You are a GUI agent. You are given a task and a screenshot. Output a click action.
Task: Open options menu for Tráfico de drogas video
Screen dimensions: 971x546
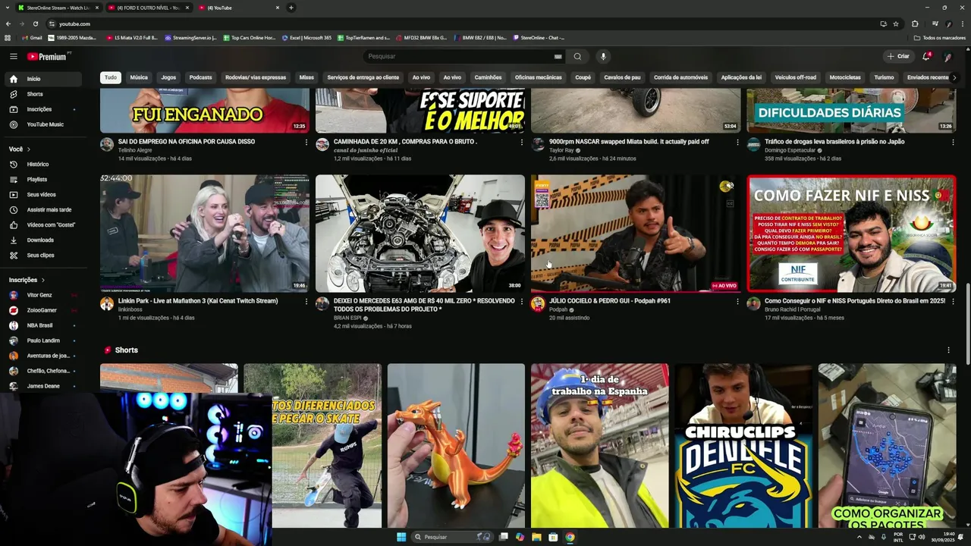[x=953, y=142]
